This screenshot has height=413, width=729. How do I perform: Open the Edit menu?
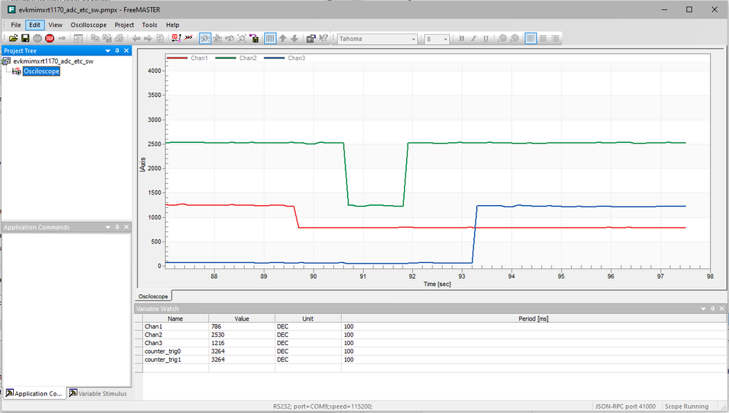pyautogui.click(x=35, y=25)
